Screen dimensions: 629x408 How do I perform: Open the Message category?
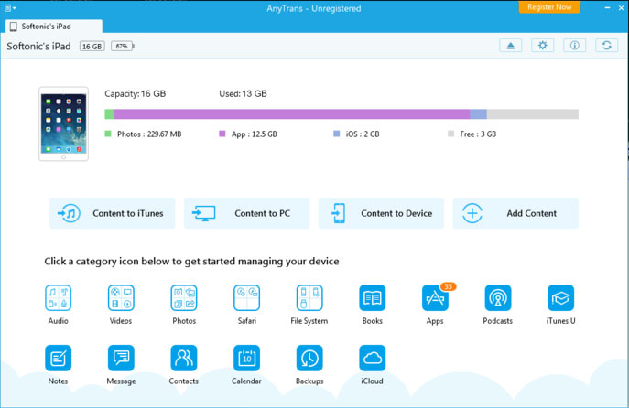click(121, 358)
